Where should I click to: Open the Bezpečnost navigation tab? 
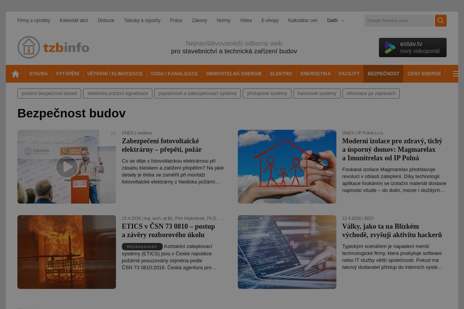coord(383,74)
